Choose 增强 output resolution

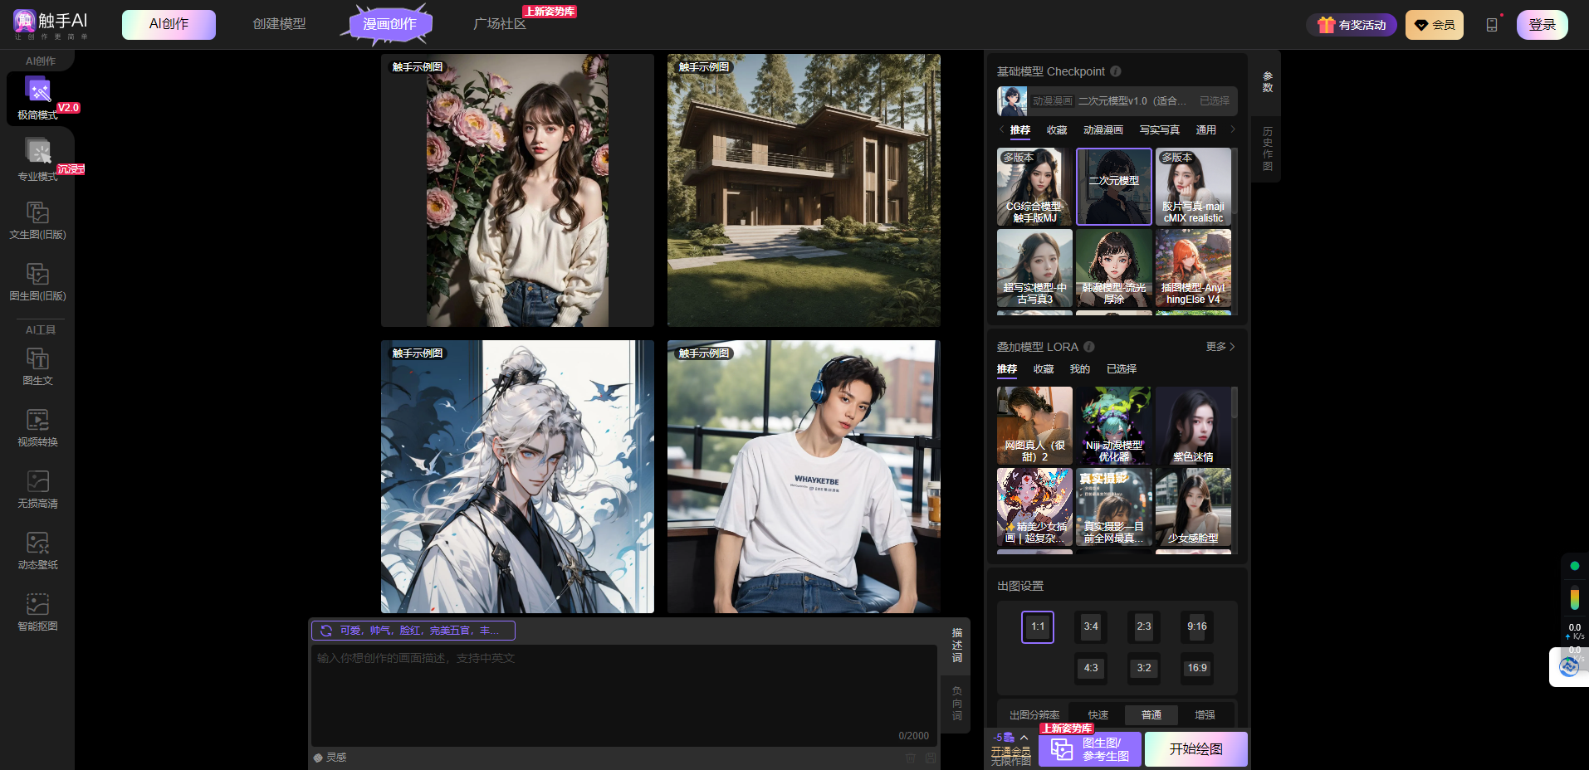click(x=1204, y=714)
